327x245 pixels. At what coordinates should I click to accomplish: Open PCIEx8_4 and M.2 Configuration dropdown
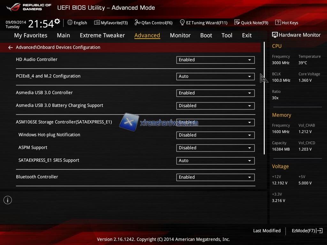[x=215, y=76]
